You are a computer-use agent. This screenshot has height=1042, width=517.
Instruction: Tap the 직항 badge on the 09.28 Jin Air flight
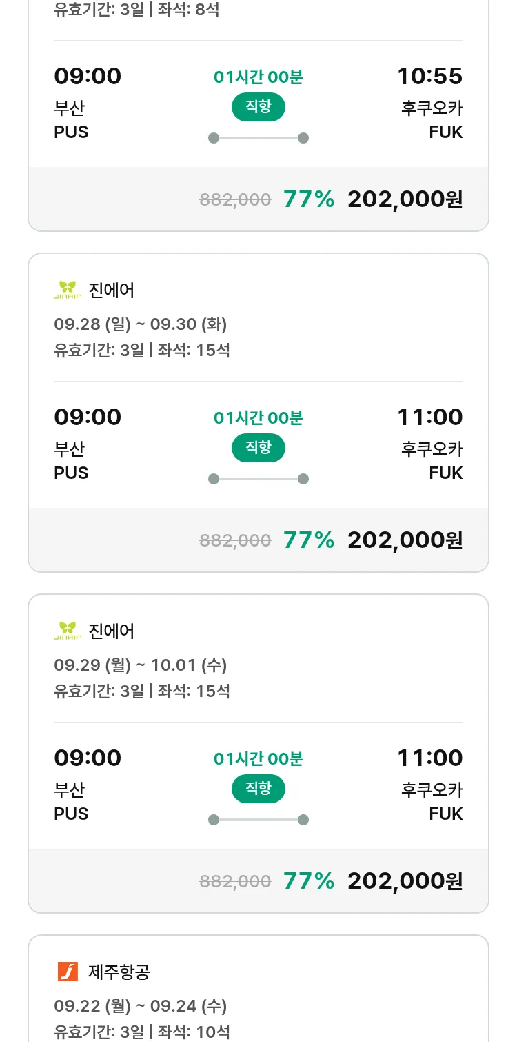[x=258, y=448]
